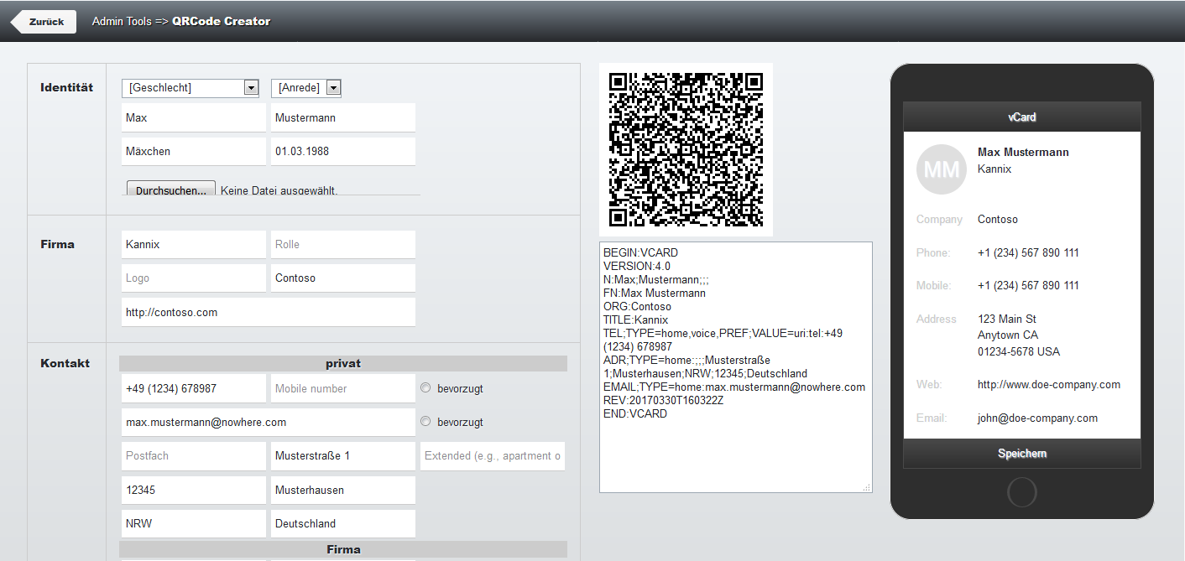Click the QRCode Creator page title
Viewport: 1185px width, 561px height.
click(222, 22)
